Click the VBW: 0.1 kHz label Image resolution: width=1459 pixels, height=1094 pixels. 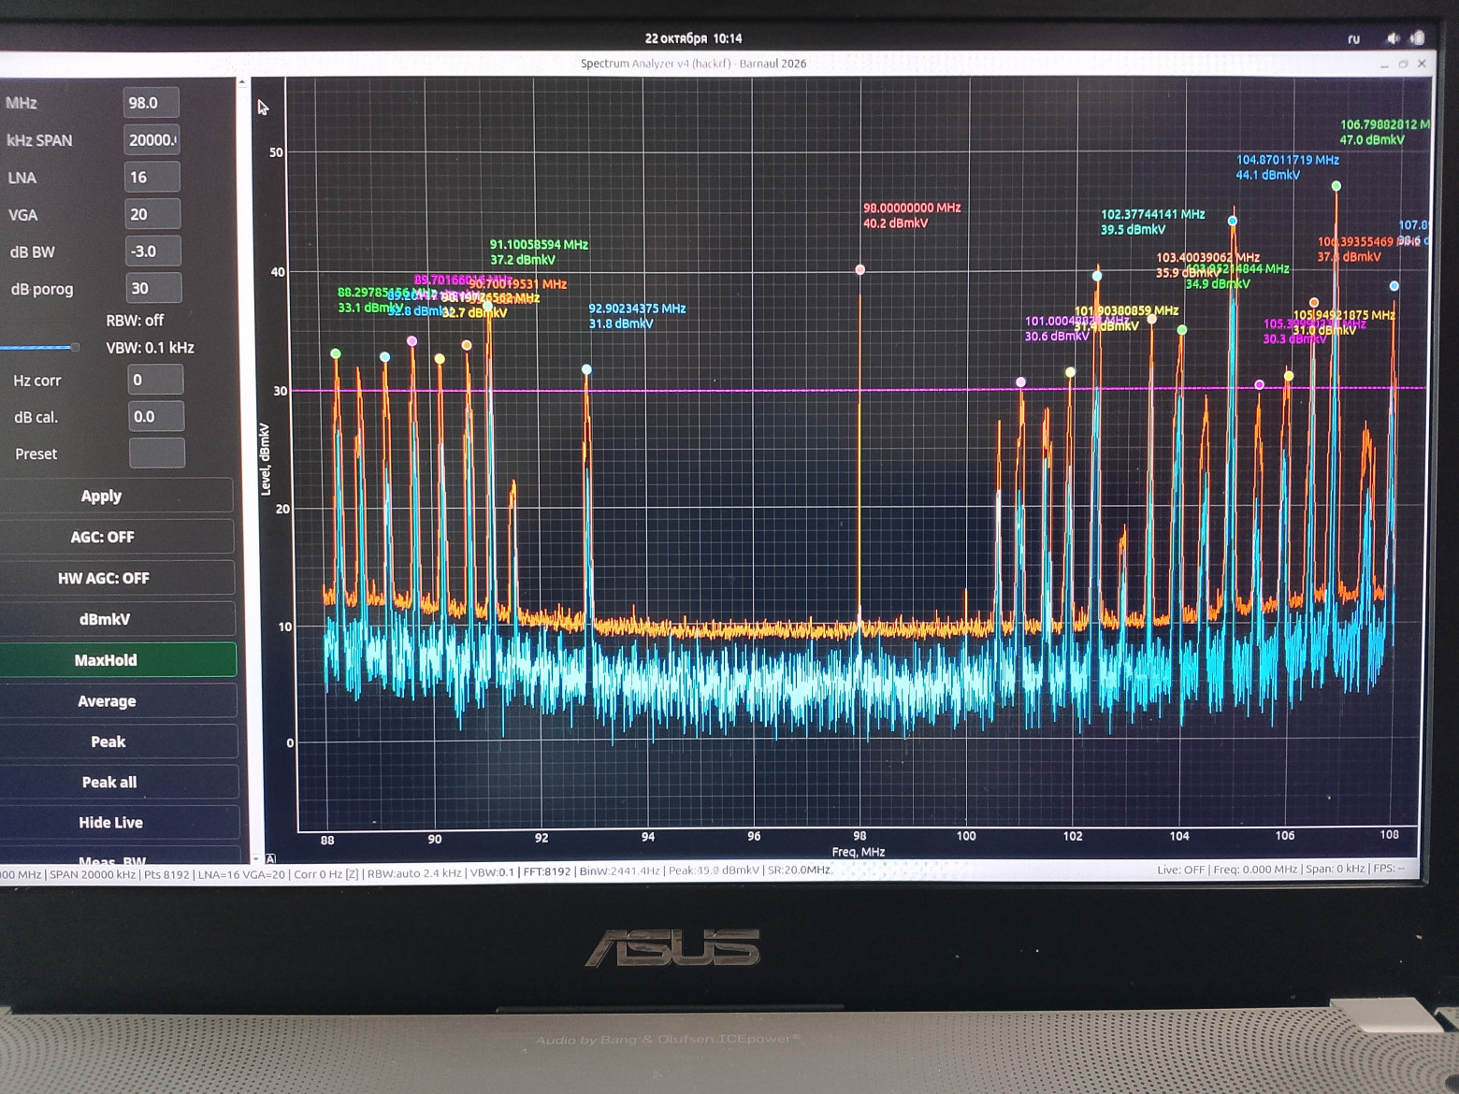pyautogui.click(x=150, y=348)
